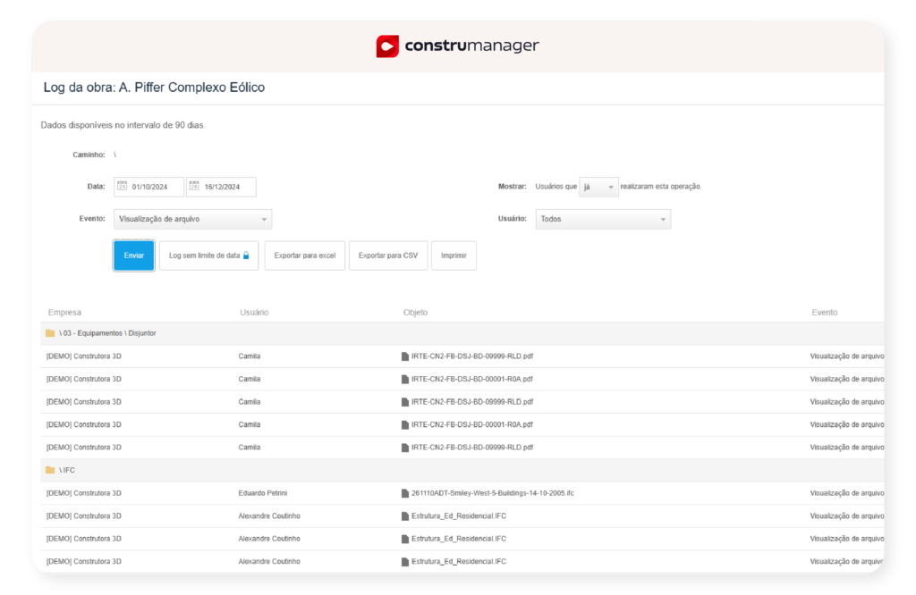Screen dimensions: 916x595
Task: Click Exportar para excel button
Action: coord(304,256)
